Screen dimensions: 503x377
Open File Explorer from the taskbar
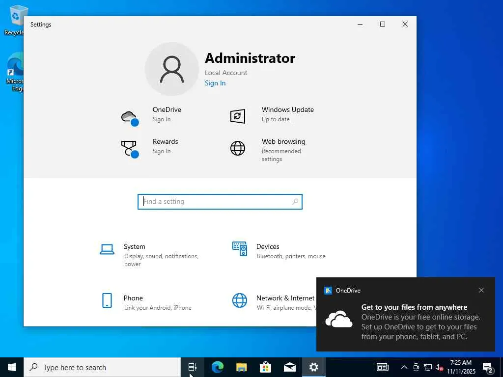click(x=242, y=367)
